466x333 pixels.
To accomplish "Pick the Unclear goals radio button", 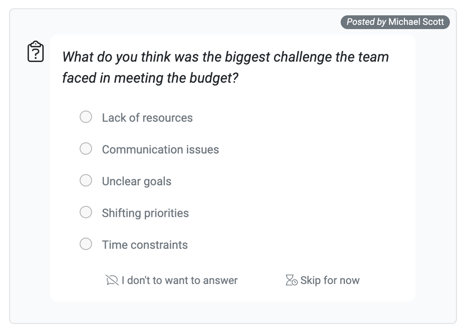I will pos(86,180).
